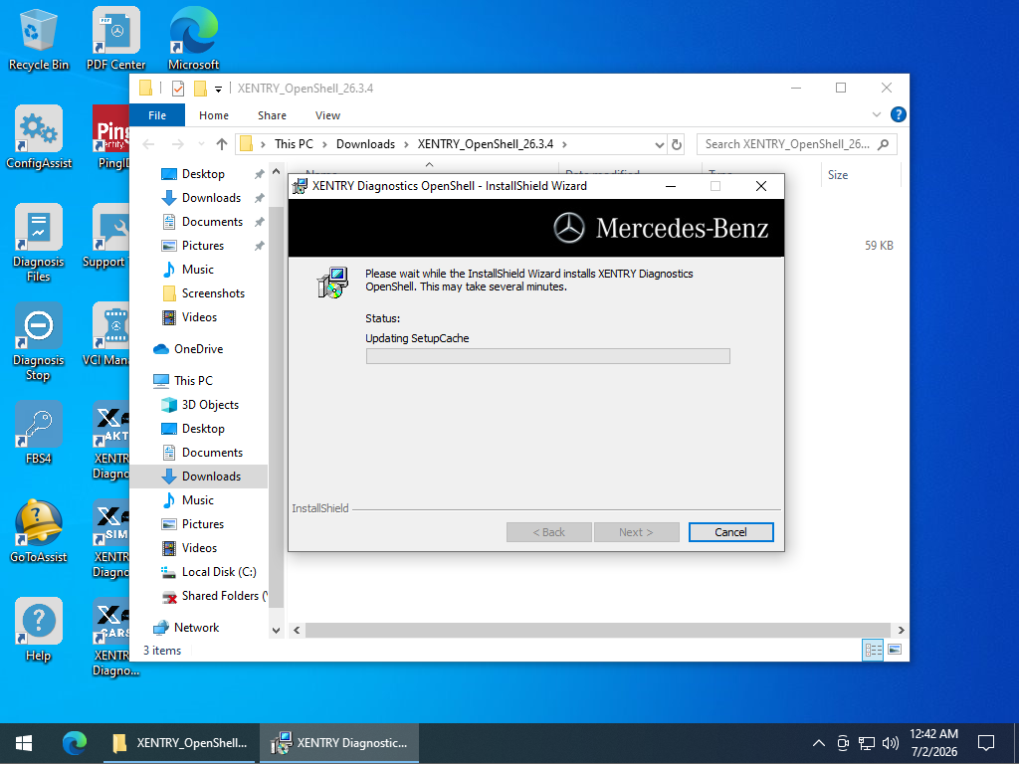Screen dimensions: 1019x764
Task: Search XENTRY_OpenShell folder input field
Action: [x=788, y=144]
